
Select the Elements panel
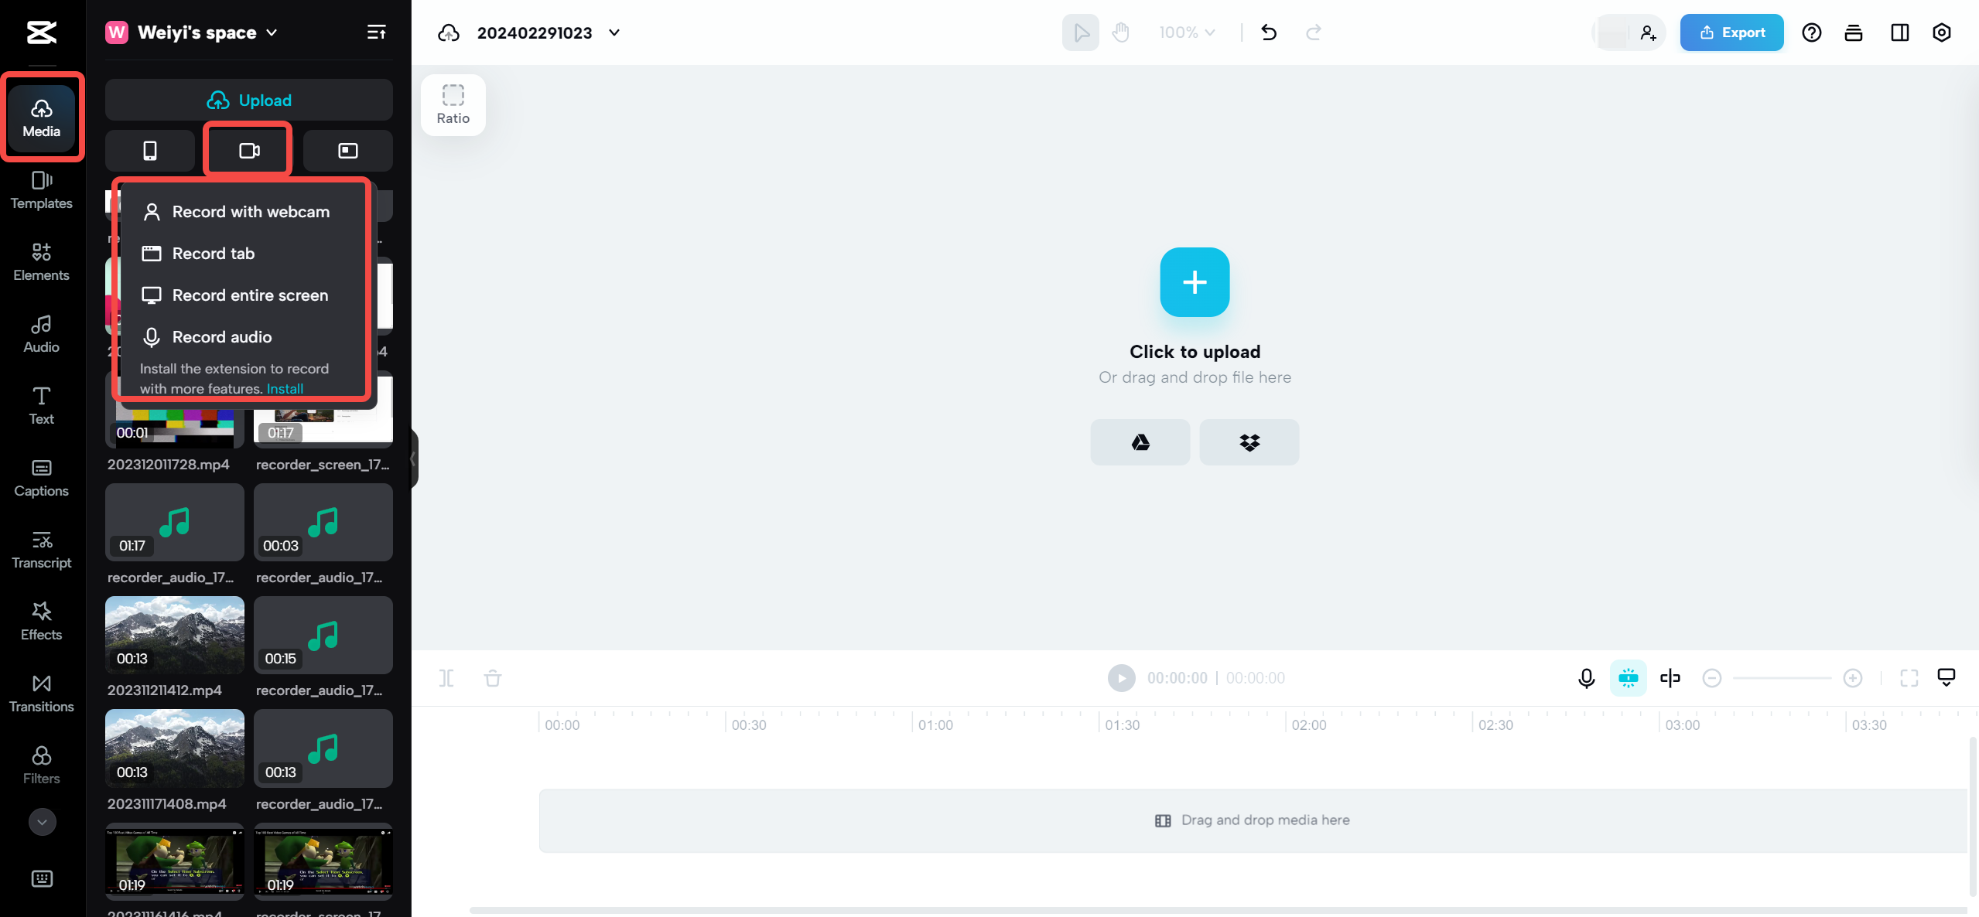click(x=42, y=261)
